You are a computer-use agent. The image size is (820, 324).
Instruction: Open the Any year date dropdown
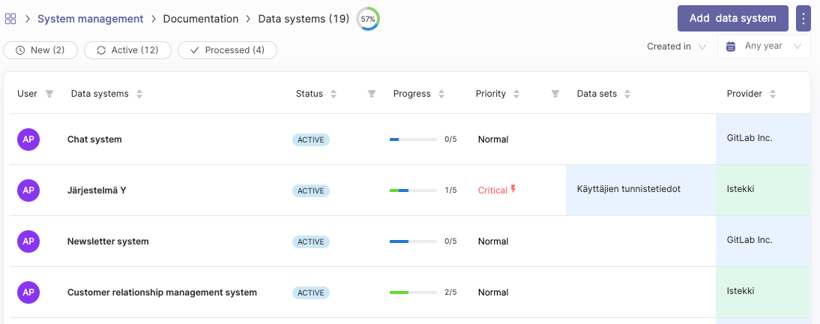763,46
